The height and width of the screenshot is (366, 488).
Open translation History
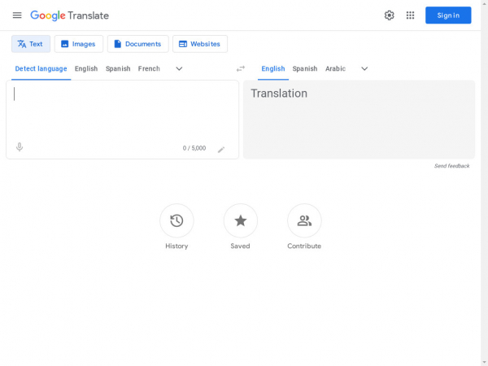tap(176, 220)
